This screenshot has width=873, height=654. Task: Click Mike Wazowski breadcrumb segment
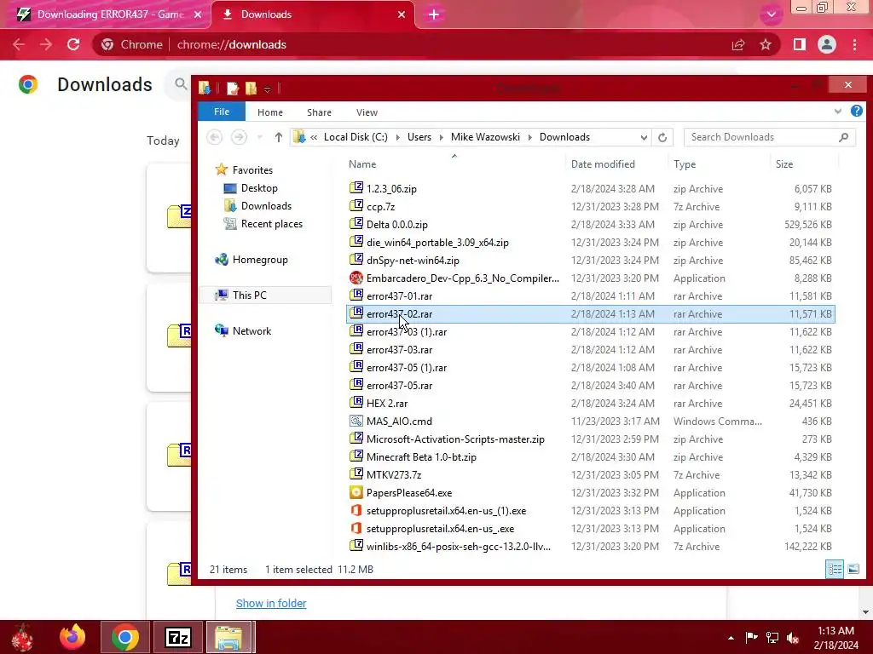pos(485,137)
